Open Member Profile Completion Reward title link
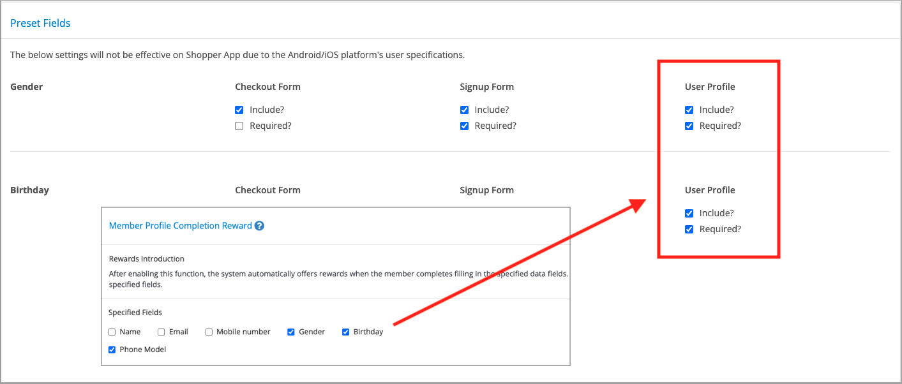The width and height of the screenshot is (902, 384). click(181, 226)
